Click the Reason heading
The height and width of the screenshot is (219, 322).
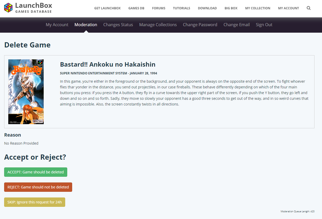(13, 135)
